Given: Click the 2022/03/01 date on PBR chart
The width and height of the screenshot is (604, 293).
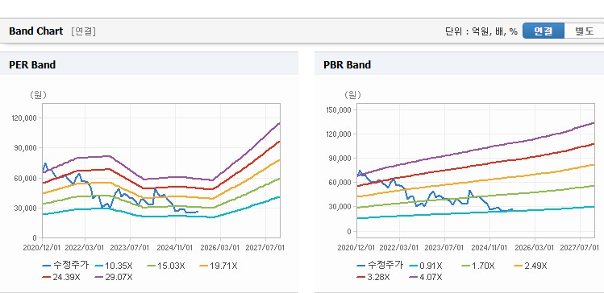Looking at the screenshot, I should [x=399, y=247].
